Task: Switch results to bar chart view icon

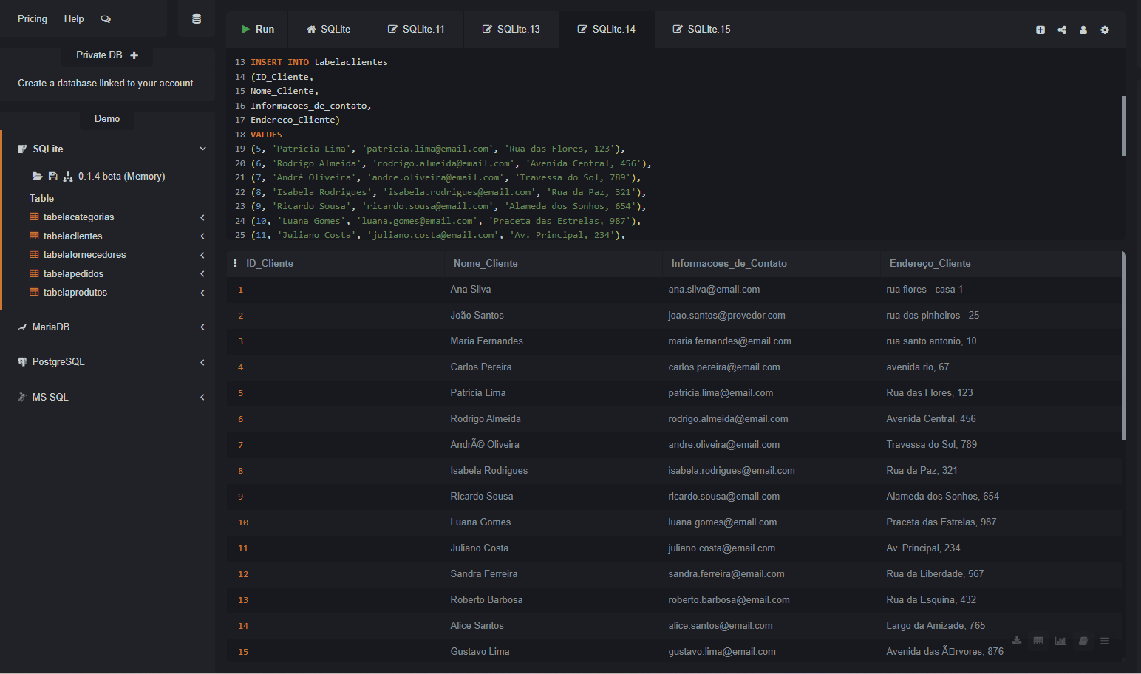Action: [1060, 641]
